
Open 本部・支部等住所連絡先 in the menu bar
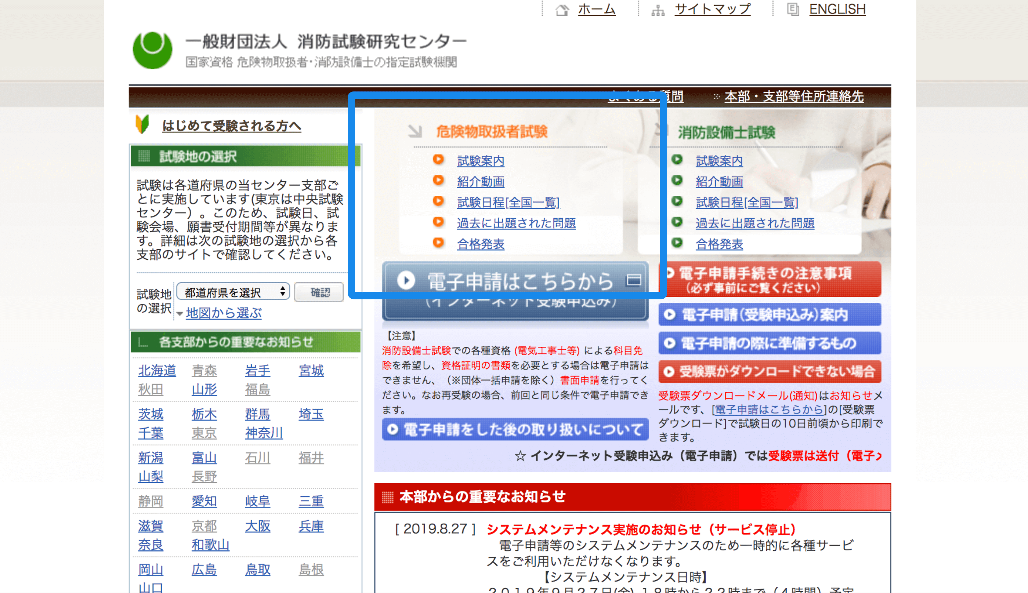click(794, 97)
